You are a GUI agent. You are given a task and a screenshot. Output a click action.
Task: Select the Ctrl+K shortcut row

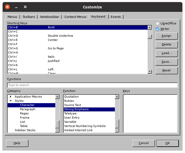[x=78, y=65]
